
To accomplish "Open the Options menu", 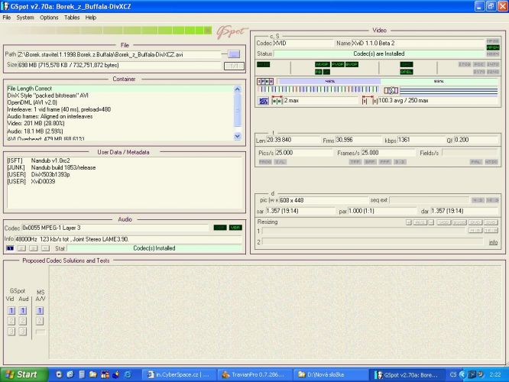I will coord(49,18).
